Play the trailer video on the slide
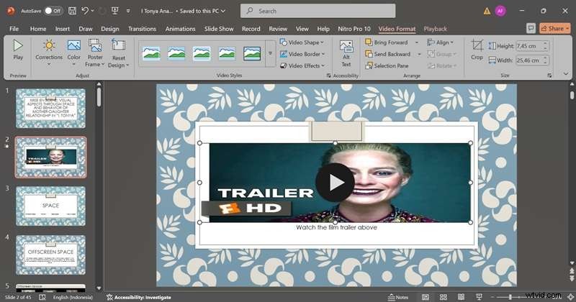The width and height of the screenshot is (576, 302). point(335,183)
